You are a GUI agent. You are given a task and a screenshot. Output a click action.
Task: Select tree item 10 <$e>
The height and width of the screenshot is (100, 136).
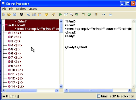[x=16, y=70]
